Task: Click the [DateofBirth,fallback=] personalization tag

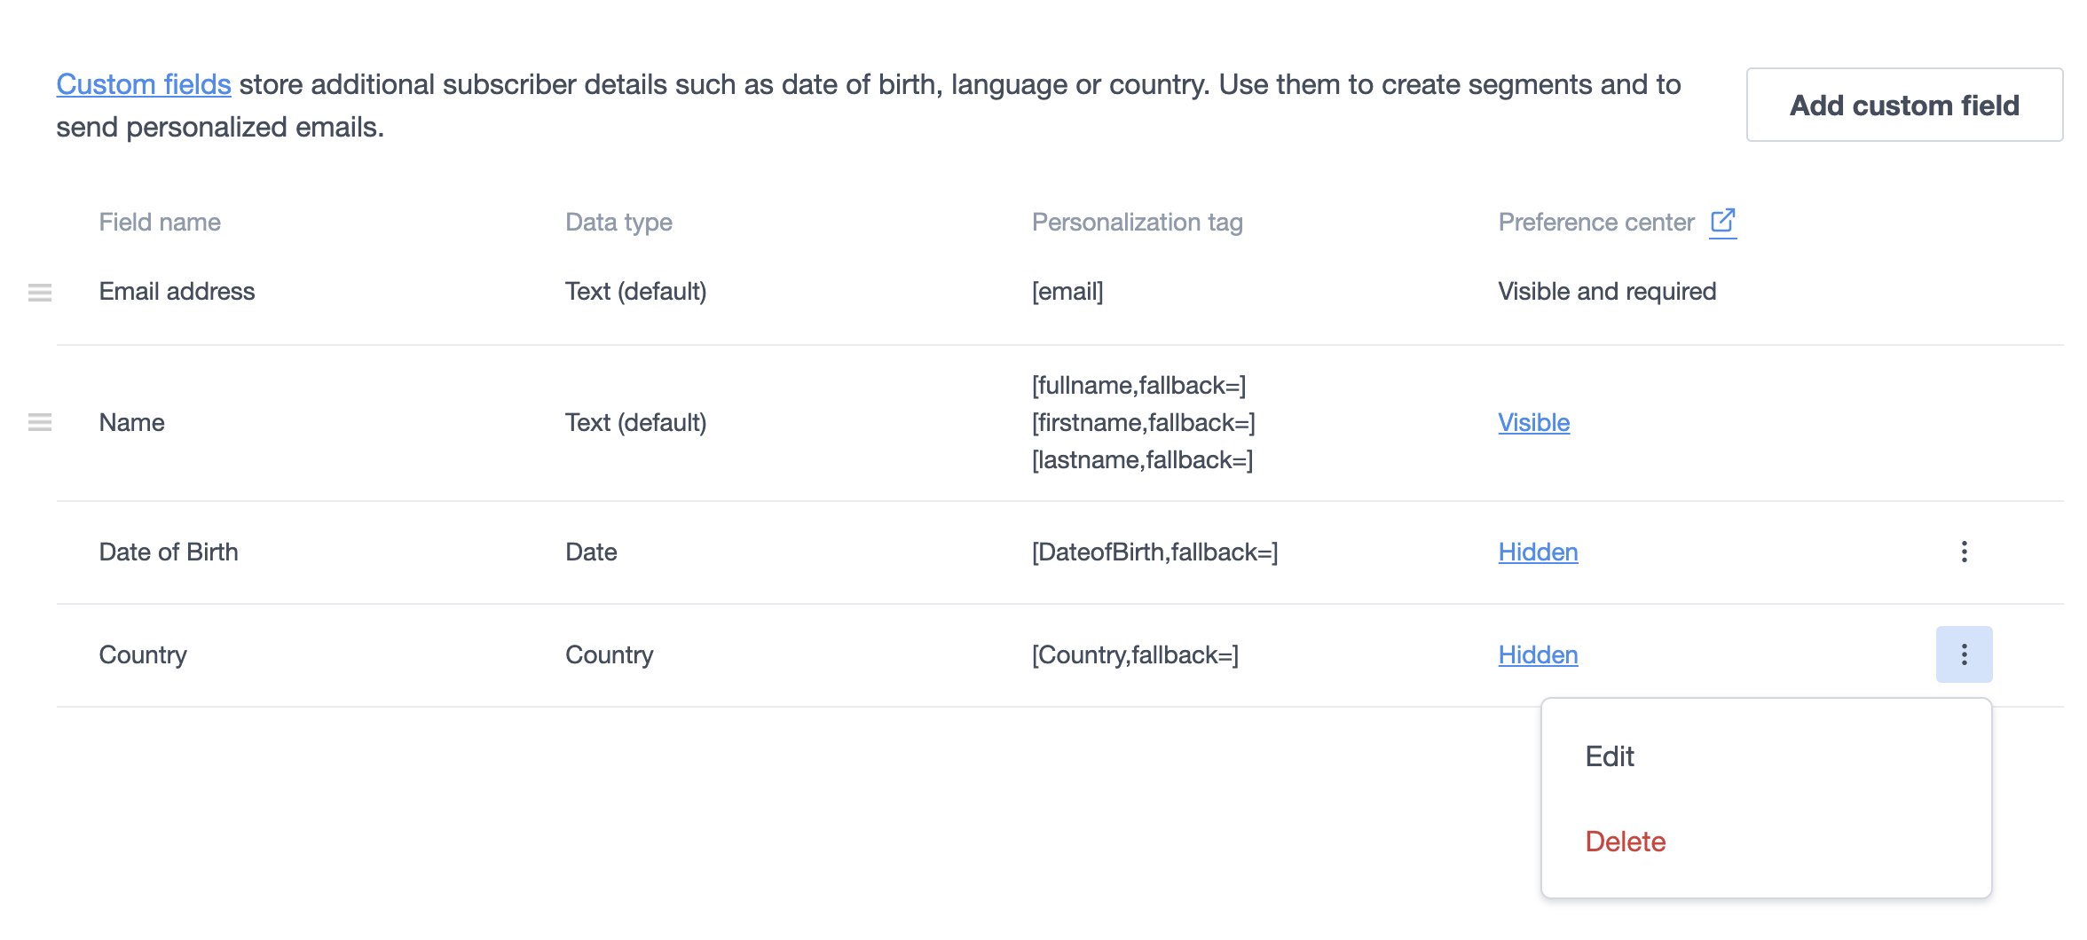Action: click(1154, 552)
